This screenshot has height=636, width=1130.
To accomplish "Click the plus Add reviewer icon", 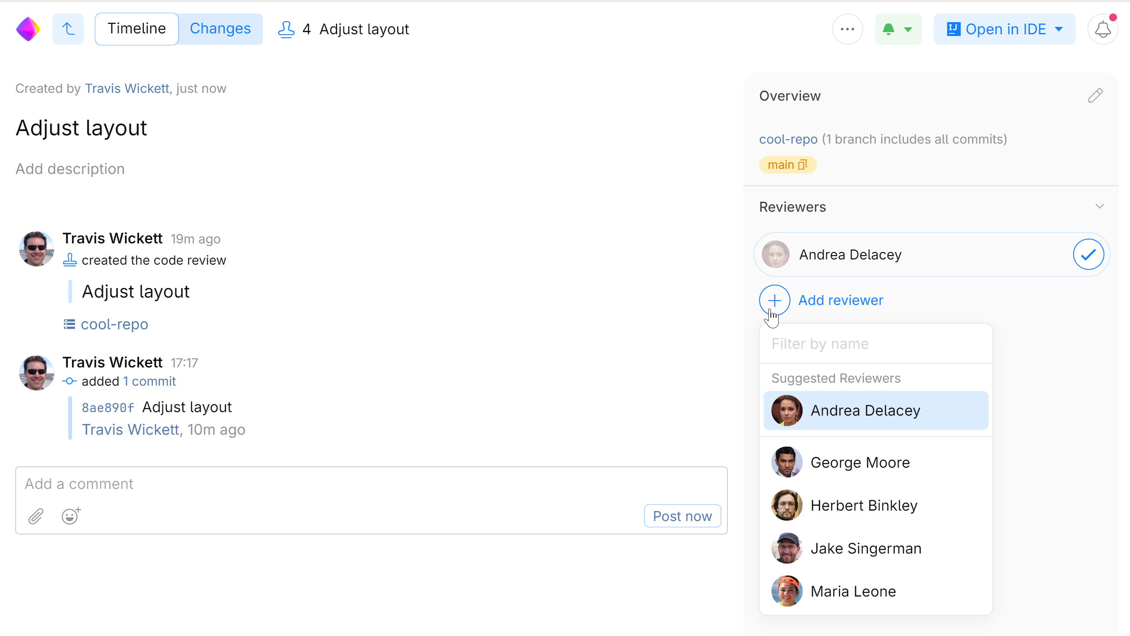I will click(x=774, y=300).
